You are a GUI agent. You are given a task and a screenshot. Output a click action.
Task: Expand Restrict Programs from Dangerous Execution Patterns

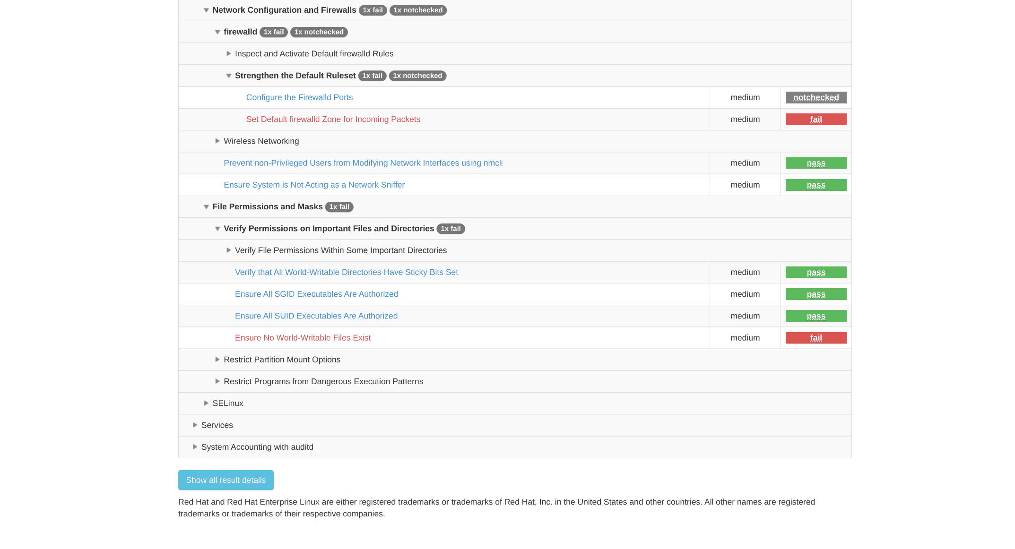217,381
